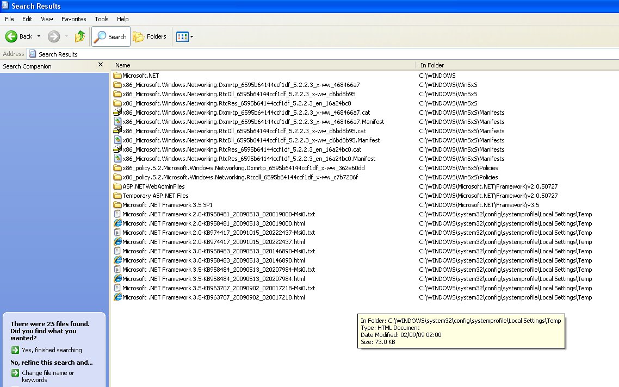Open the File menu
This screenshot has height=387, width=619.
pyautogui.click(x=9, y=19)
